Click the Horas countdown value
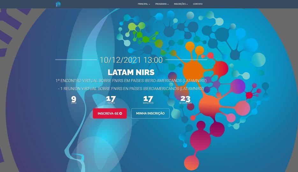Viewport: 298px width, 172px height. (111, 99)
